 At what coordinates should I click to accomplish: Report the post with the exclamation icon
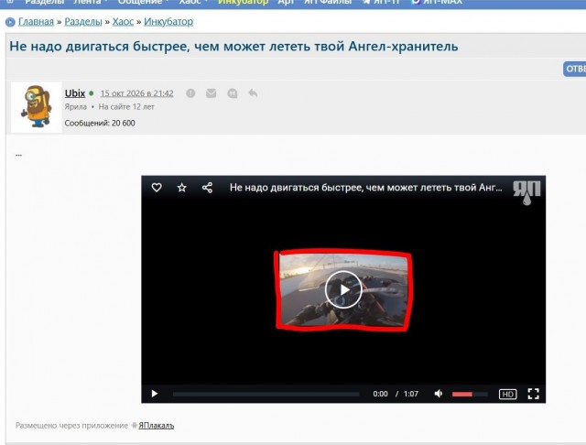190,93
